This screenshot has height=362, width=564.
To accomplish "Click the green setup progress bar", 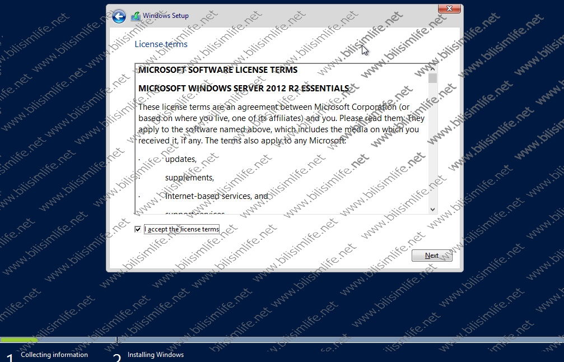I will coord(18,340).
